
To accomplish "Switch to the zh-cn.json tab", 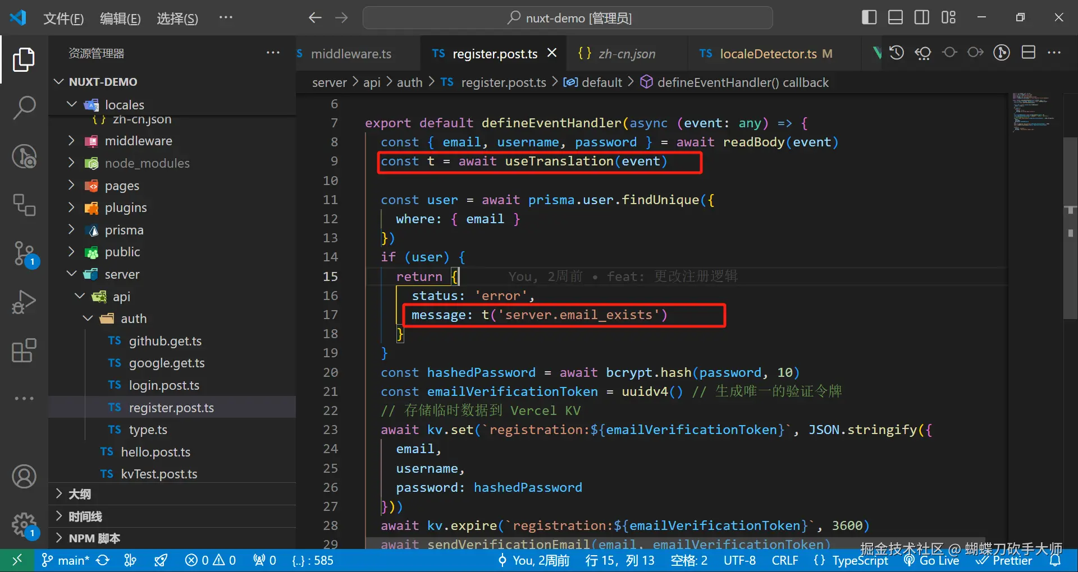I will (626, 54).
